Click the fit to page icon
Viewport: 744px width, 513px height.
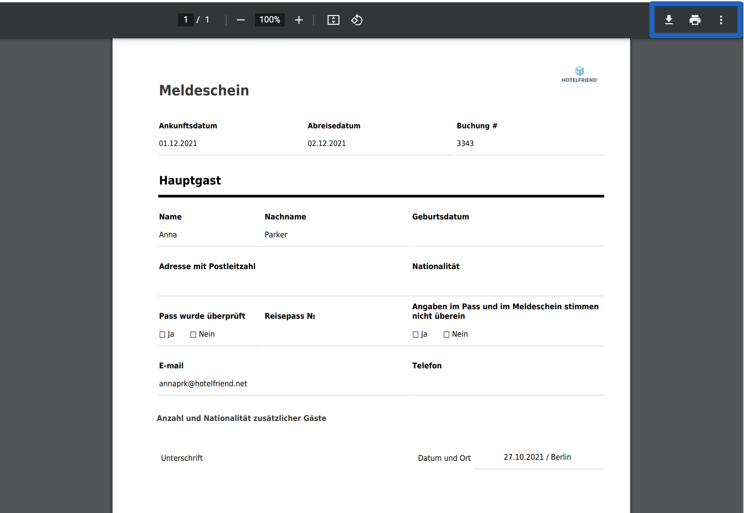pyautogui.click(x=333, y=20)
